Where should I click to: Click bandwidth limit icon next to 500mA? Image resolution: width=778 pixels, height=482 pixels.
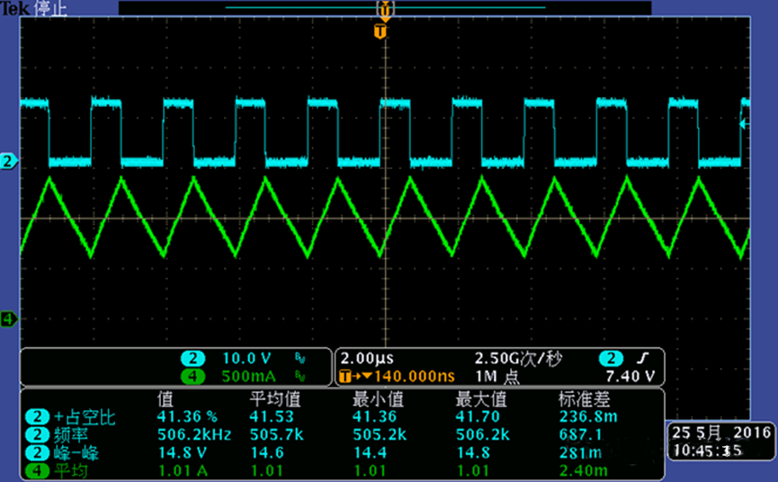(300, 376)
